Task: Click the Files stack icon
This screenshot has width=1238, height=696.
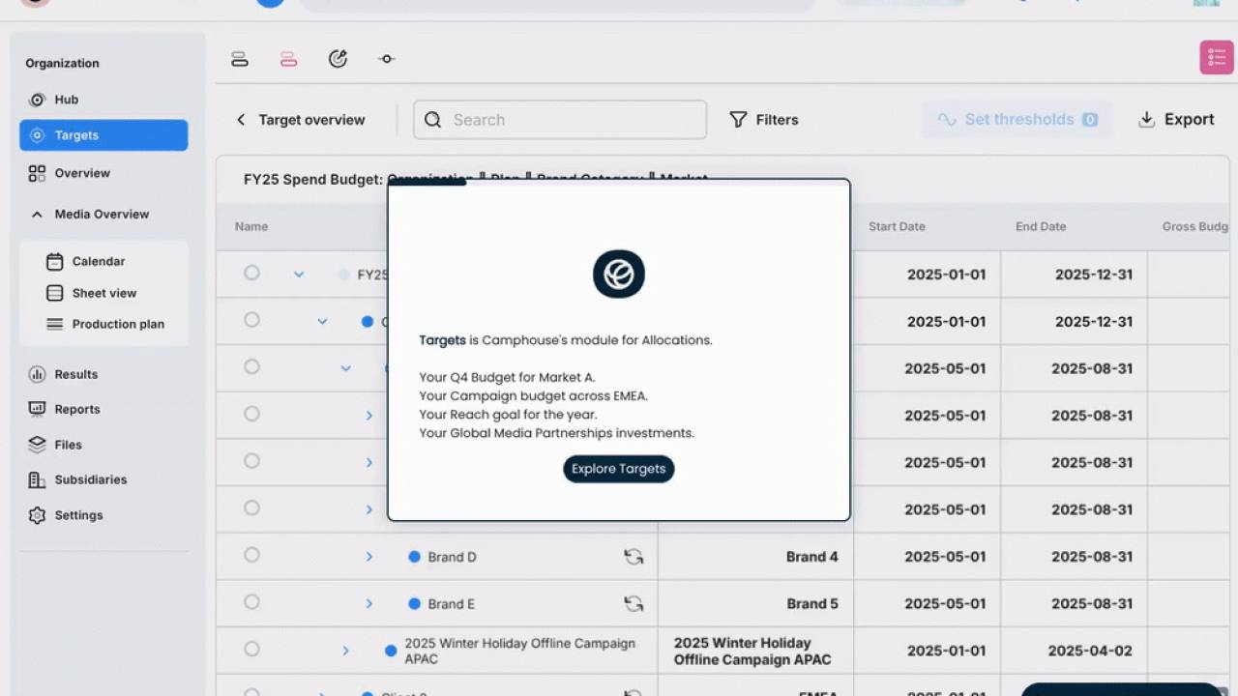Action: [38, 445]
